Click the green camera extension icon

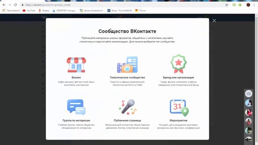(234, 5)
